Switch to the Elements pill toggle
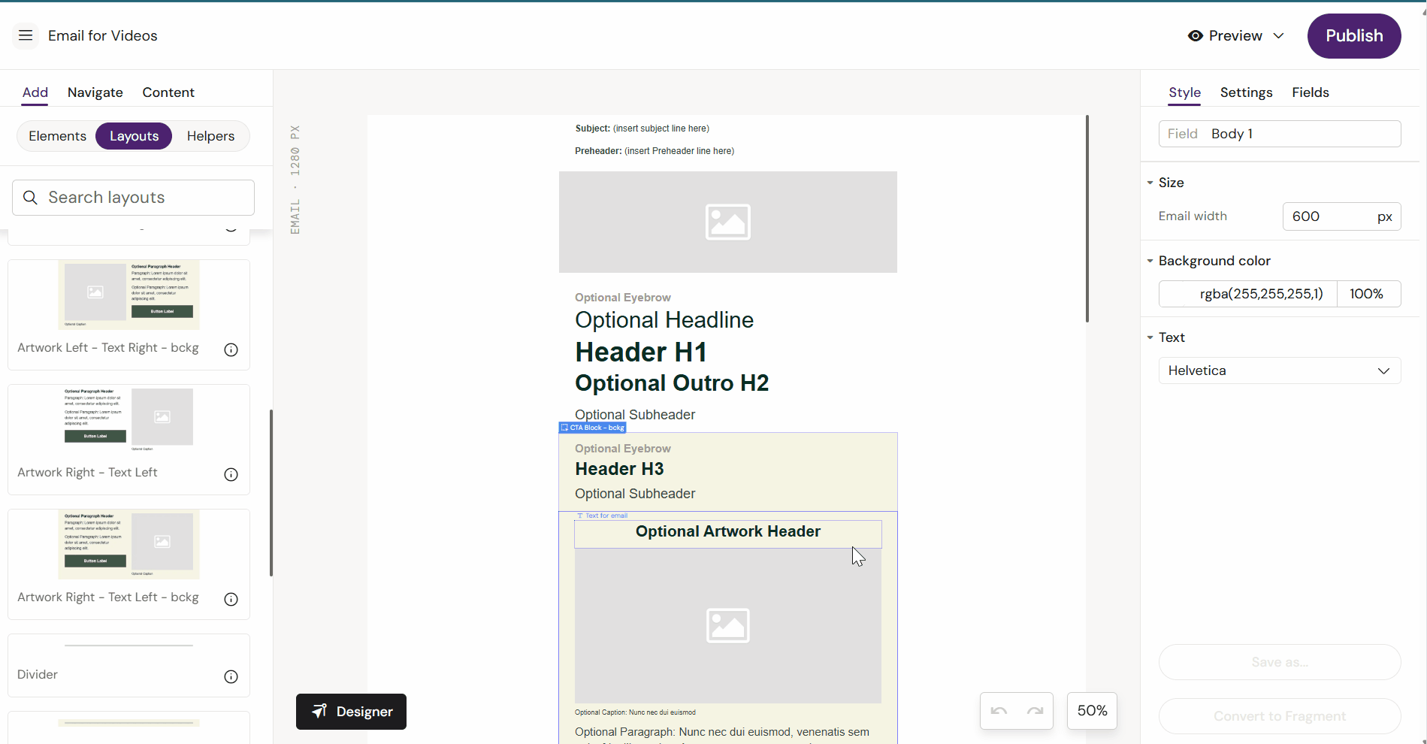The image size is (1427, 744). (57, 136)
